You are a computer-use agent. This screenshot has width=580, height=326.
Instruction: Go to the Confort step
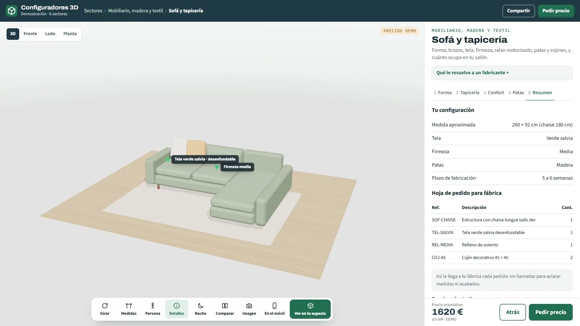coord(494,93)
